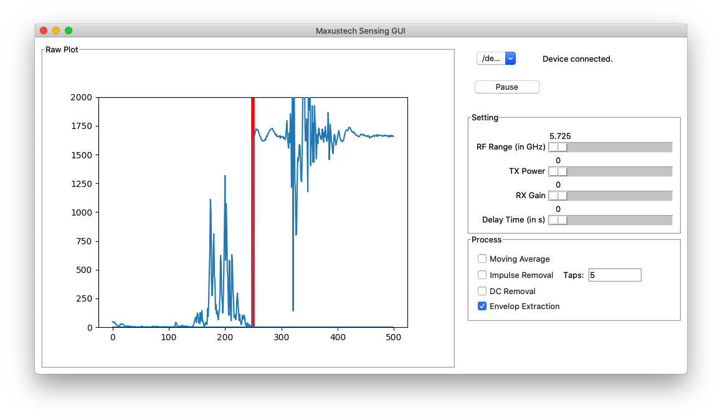Click the 'RX Gain' label
The height and width of the screenshot is (420, 722).
point(531,195)
